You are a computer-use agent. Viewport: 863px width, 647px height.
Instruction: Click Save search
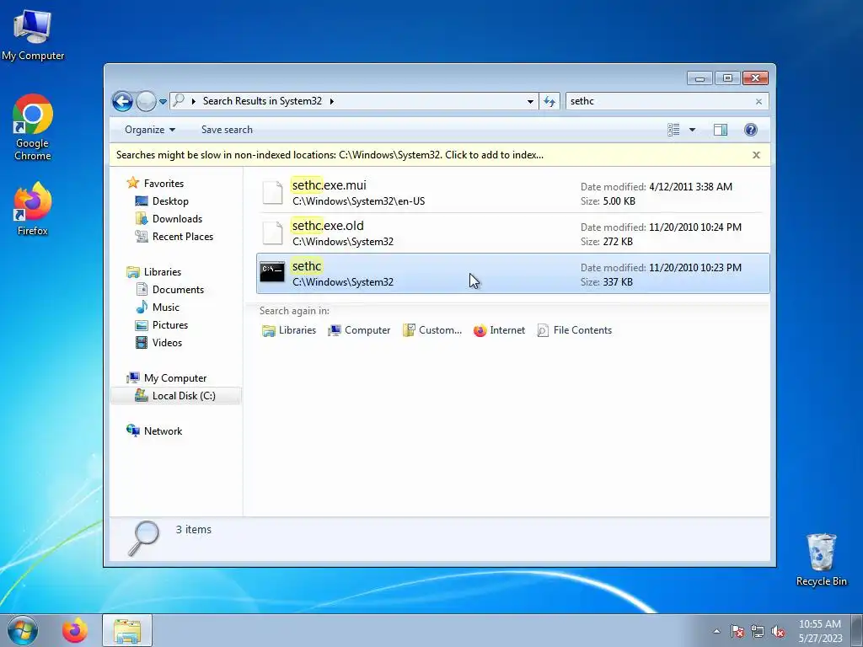pos(227,130)
